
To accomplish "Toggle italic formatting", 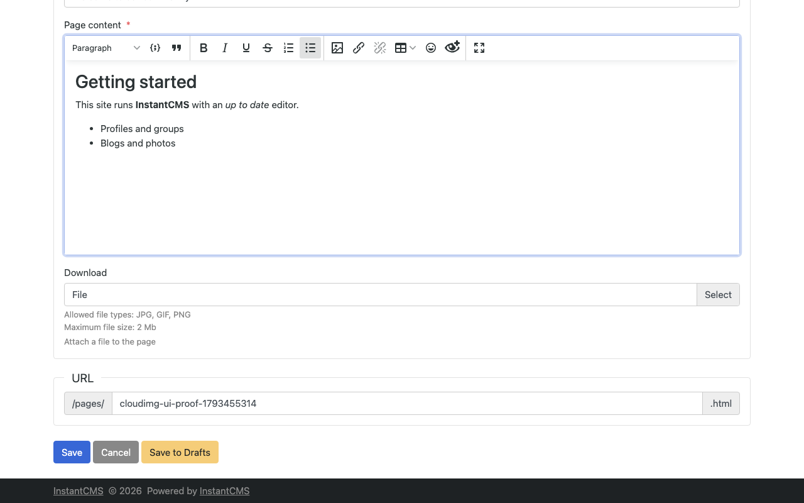I will click(x=225, y=48).
